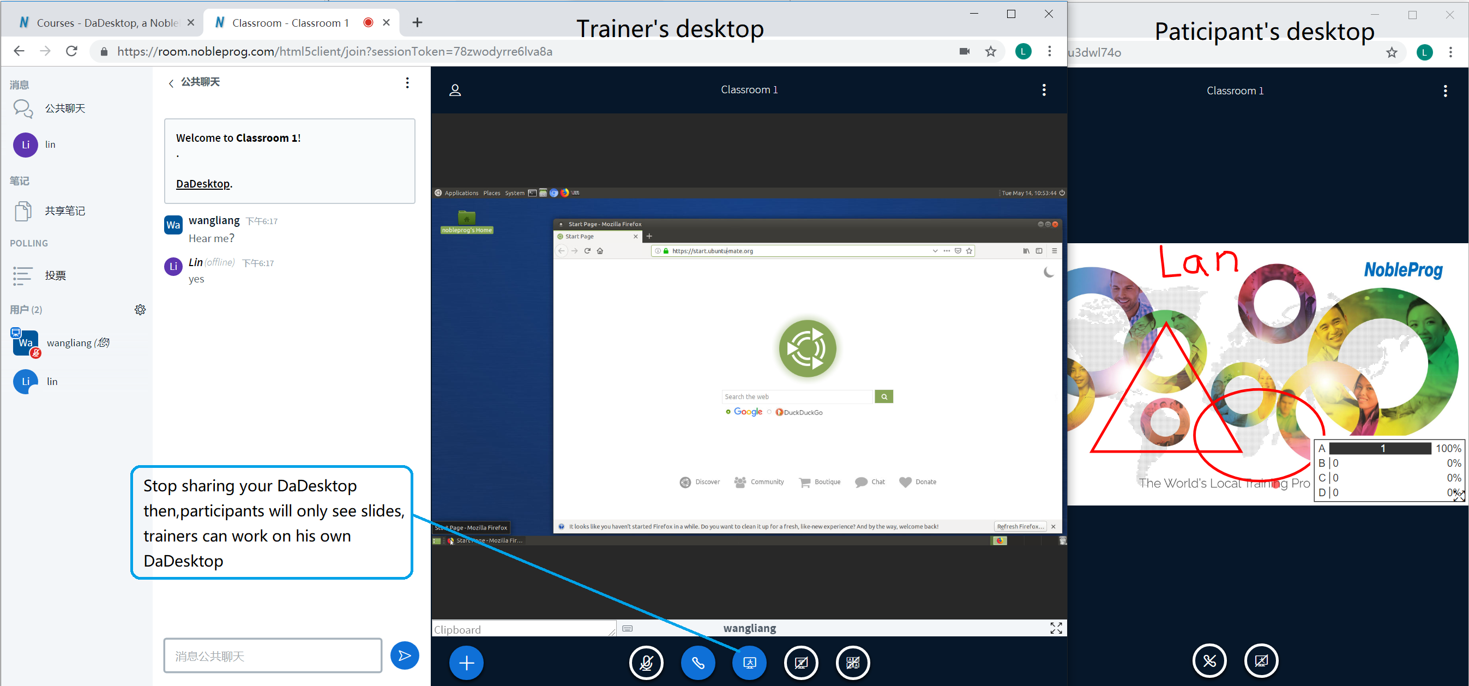This screenshot has width=1469, height=686.
Task: Unmute the microphone in the trainer toolbar
Action: [x=646, y=663]
